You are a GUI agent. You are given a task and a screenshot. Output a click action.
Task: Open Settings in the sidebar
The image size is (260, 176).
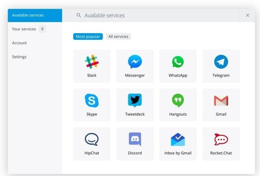(35, 57)
